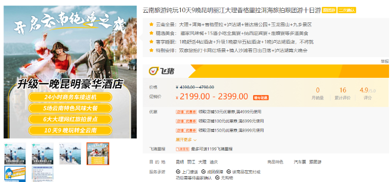The height and width of the screenshot is (182, 392).
Task: Open the blue mascot thumbnail image
Action: click(x=15, y=174)
